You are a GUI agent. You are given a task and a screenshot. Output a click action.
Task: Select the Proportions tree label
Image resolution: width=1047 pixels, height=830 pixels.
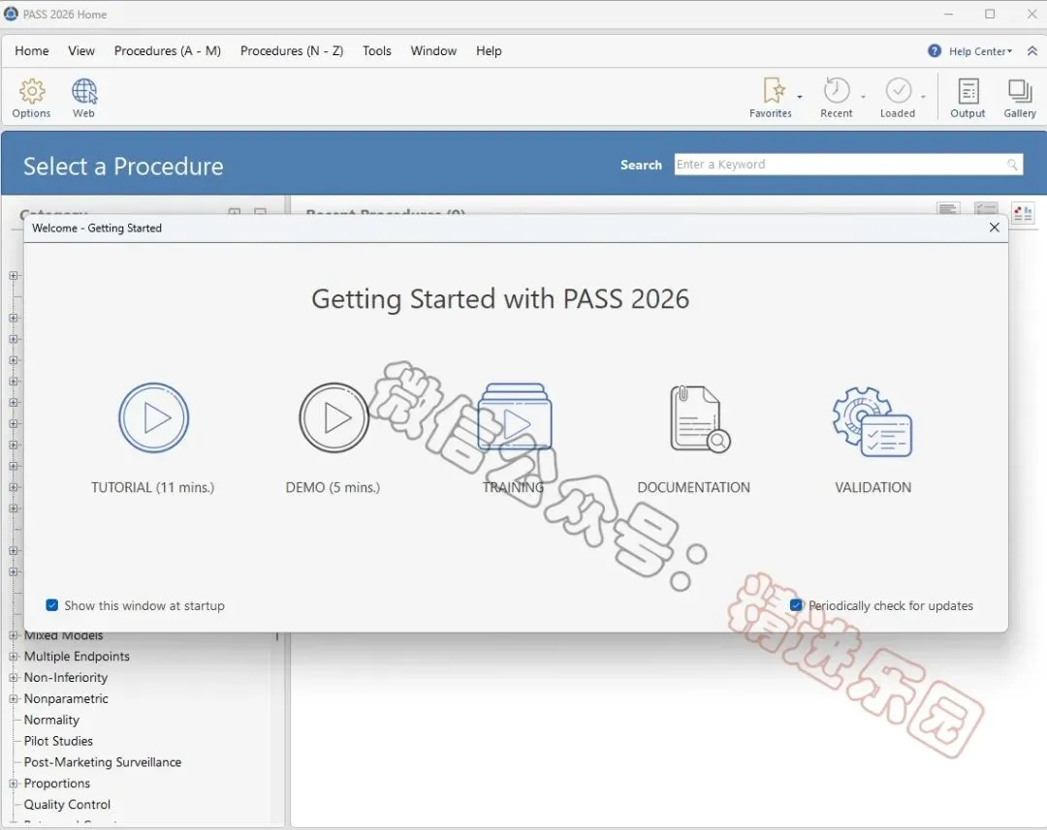[x=57, y=784]
